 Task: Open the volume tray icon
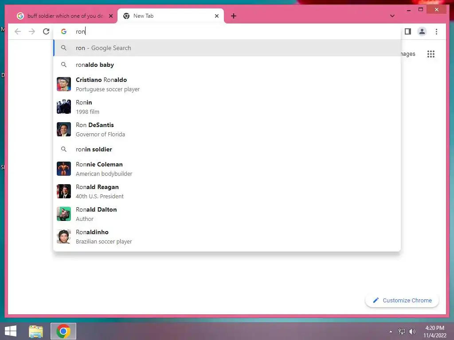[x=412, y=332]
